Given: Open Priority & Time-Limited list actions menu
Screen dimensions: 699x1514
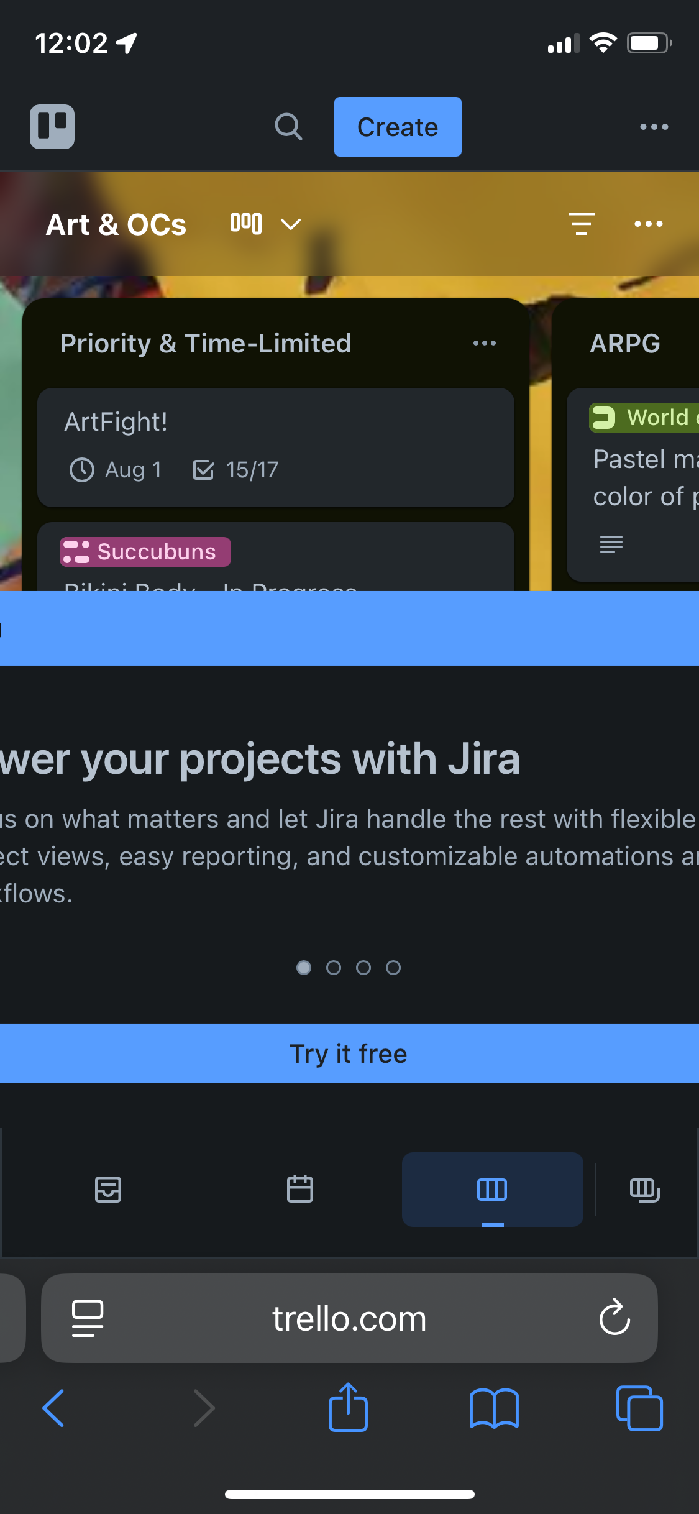Looking at the screenshot, I should [485, 343].
